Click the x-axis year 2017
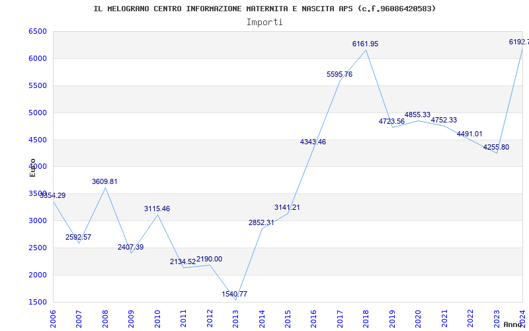 tap(340, 318)
